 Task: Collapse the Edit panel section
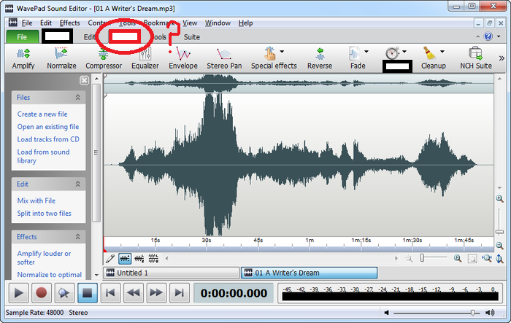click(x=78, y=184)
